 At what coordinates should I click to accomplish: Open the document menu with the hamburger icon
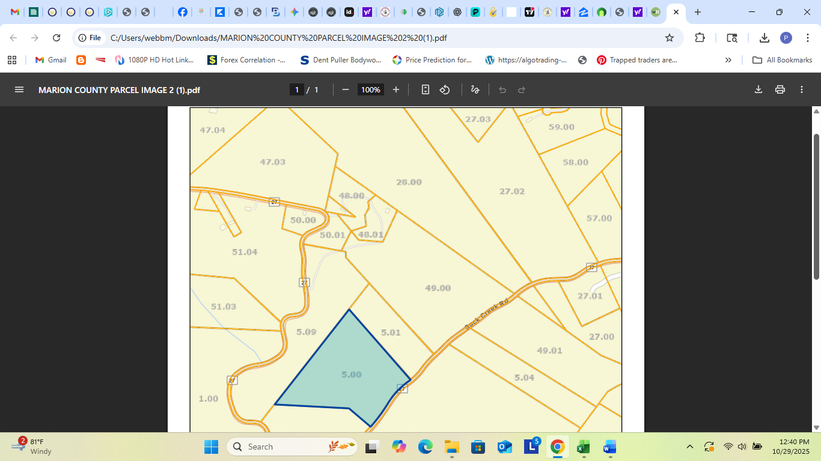(19, 89)
